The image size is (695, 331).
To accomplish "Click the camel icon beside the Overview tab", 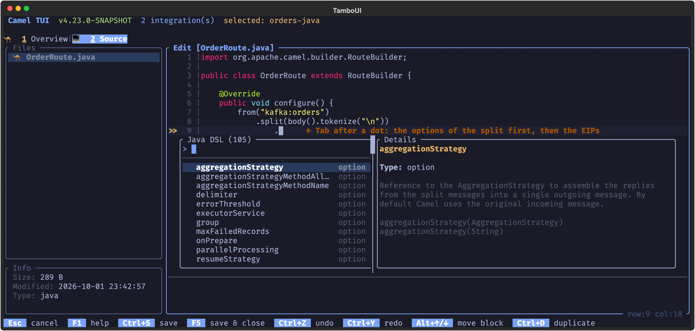I will tap(8, 39).
